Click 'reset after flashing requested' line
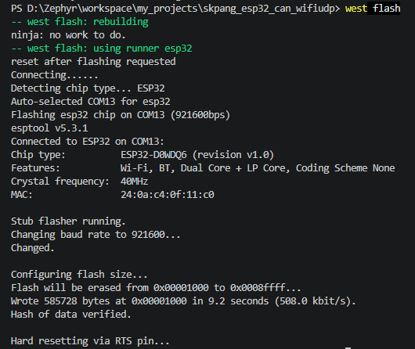Viewport: 415px width, 349px height. coord(93,62)
